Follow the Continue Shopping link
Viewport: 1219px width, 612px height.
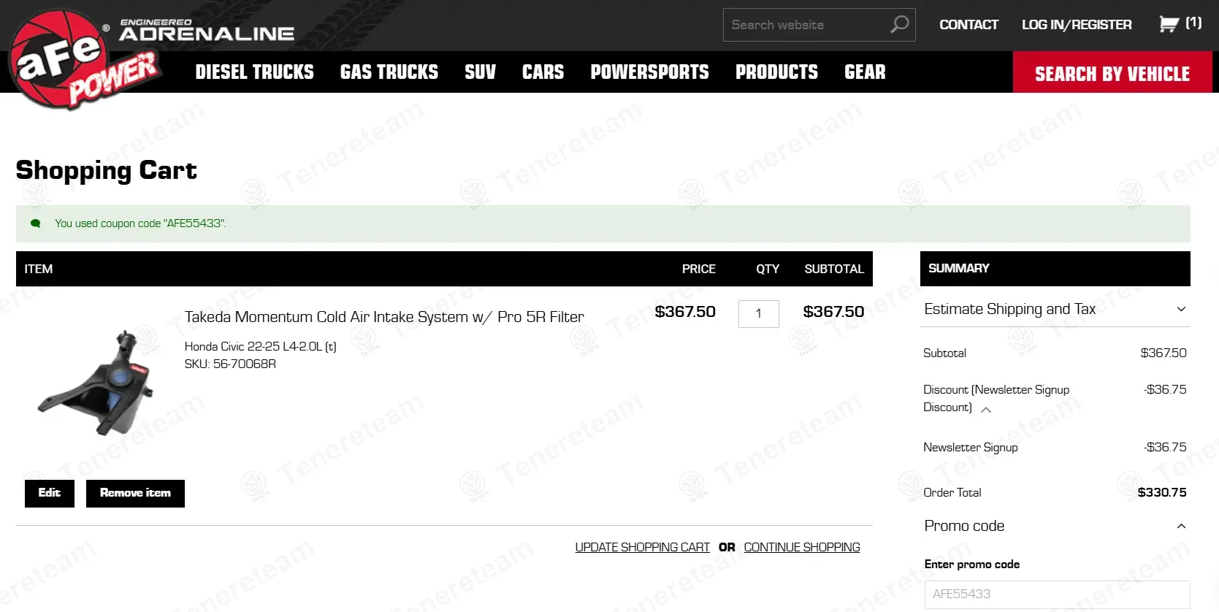[801, 547]
